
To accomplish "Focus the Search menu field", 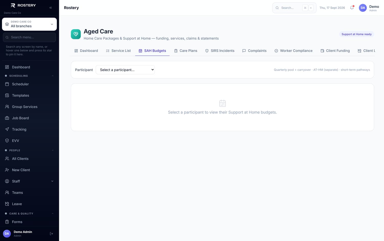I will tap(29, 37).
